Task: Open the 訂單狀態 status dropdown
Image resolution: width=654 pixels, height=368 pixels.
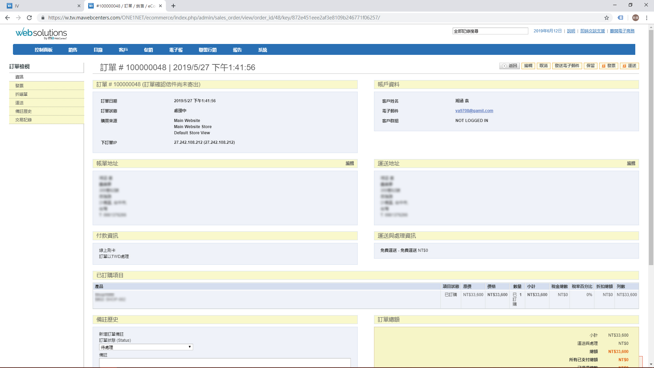Action: (x=146, y=347)
